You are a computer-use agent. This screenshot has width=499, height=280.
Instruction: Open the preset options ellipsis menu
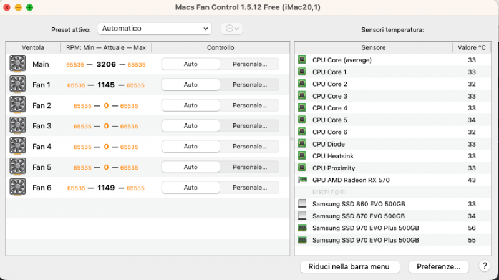click(231, 29)
